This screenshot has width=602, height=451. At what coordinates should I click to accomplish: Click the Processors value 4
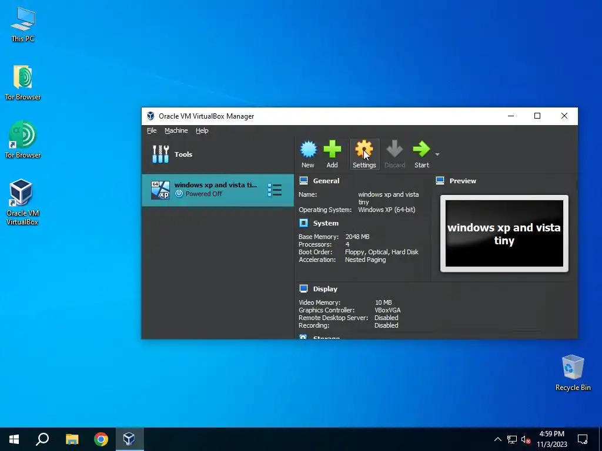coord(347,244)
